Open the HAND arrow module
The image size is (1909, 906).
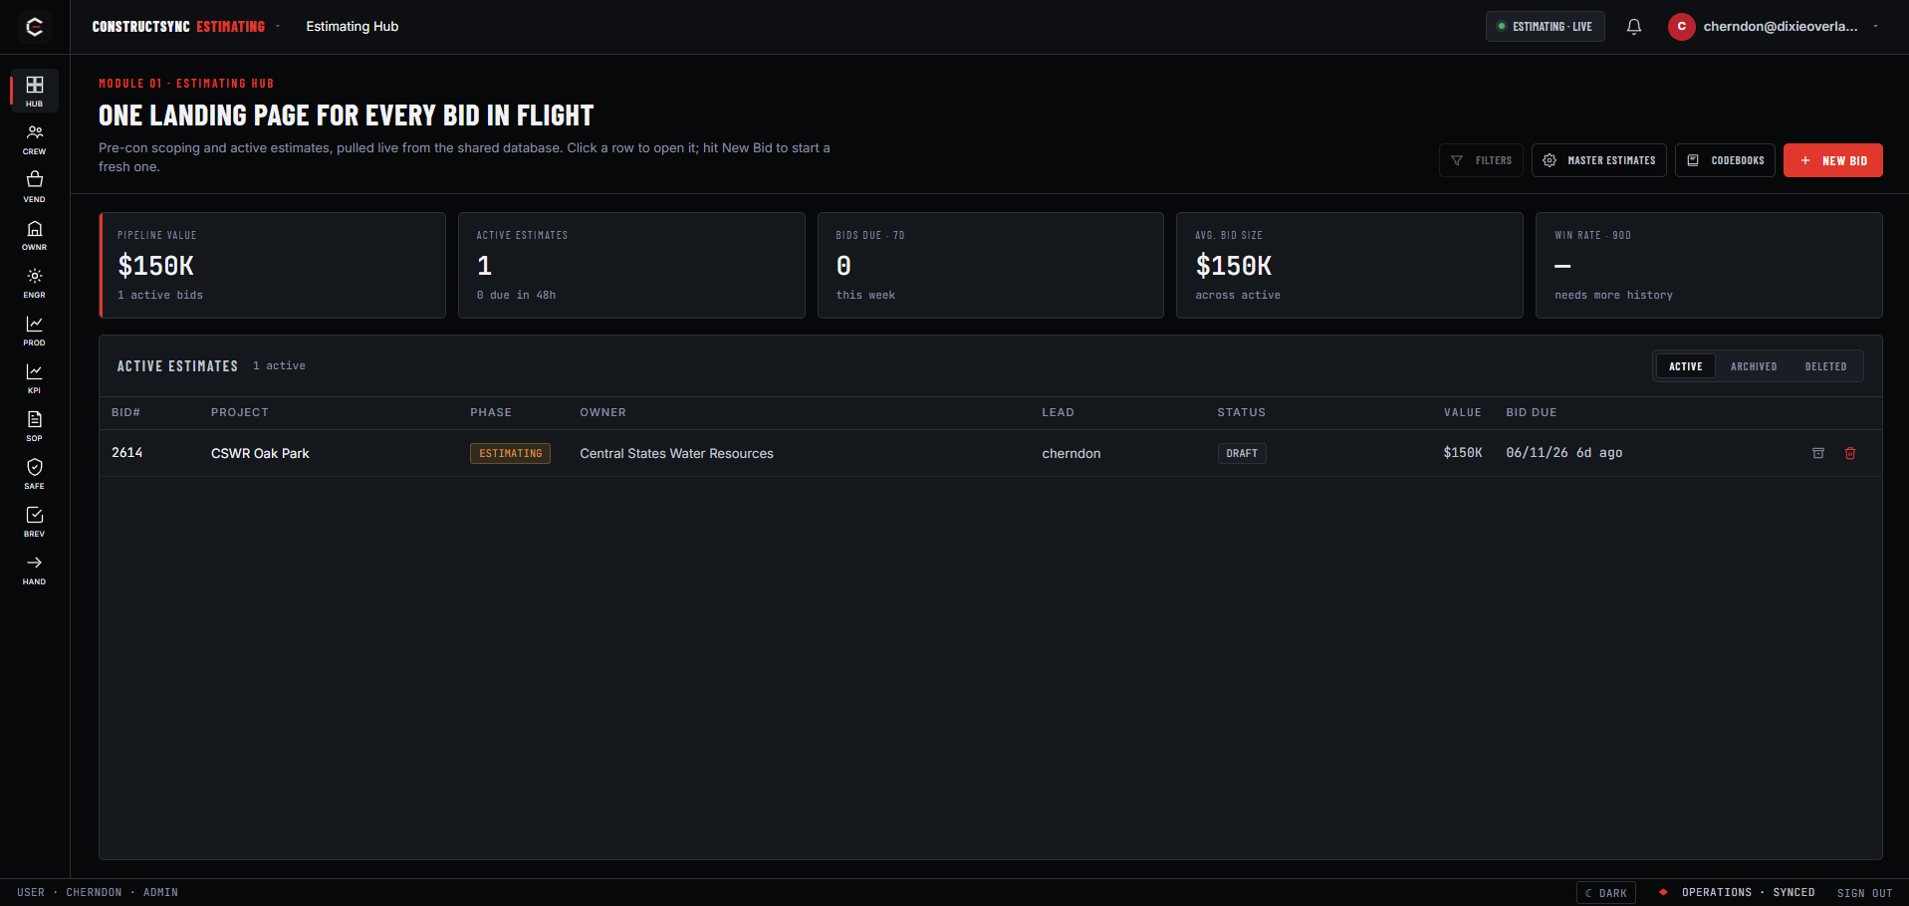pyautogui.click(x=34, y=569)
